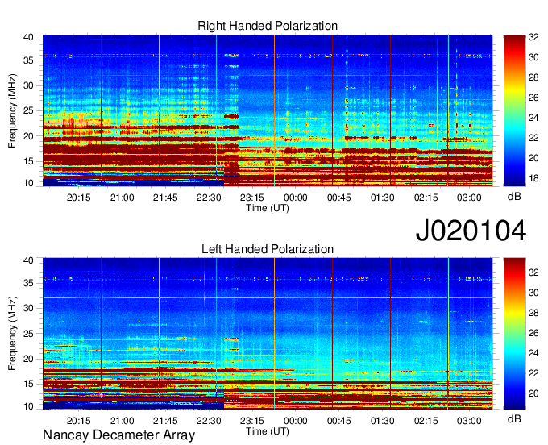Click the 21:45 tick under Right Handed plot
This screenshot has height=445, width=548.
[165, 198]
